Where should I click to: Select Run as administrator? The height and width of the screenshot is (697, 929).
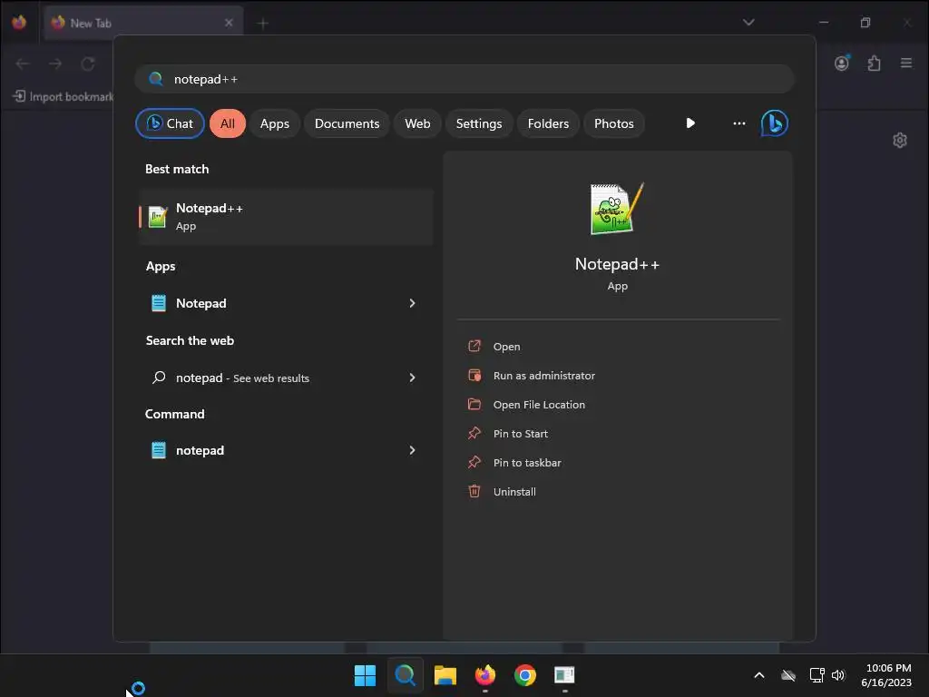coord(544,376)
